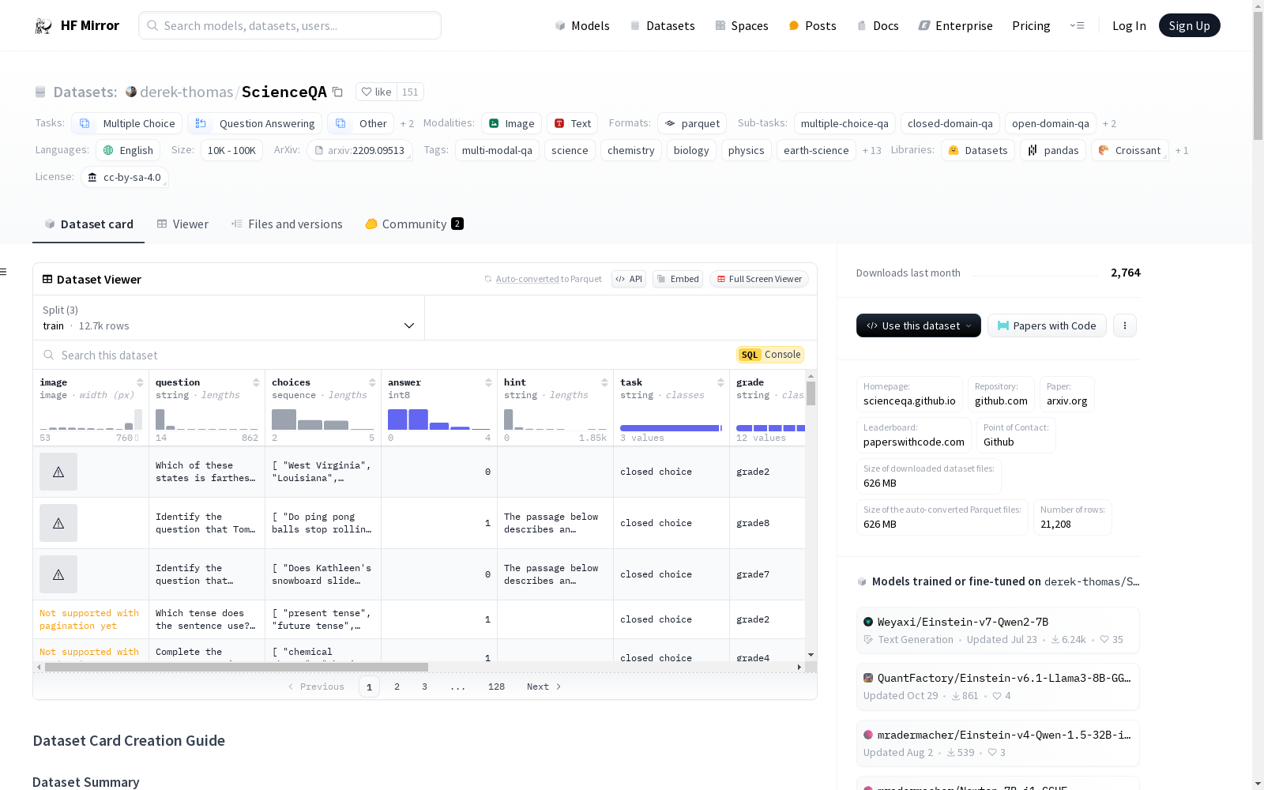
Task: Switch to the Dataset card tab
Action: (88, 224)
